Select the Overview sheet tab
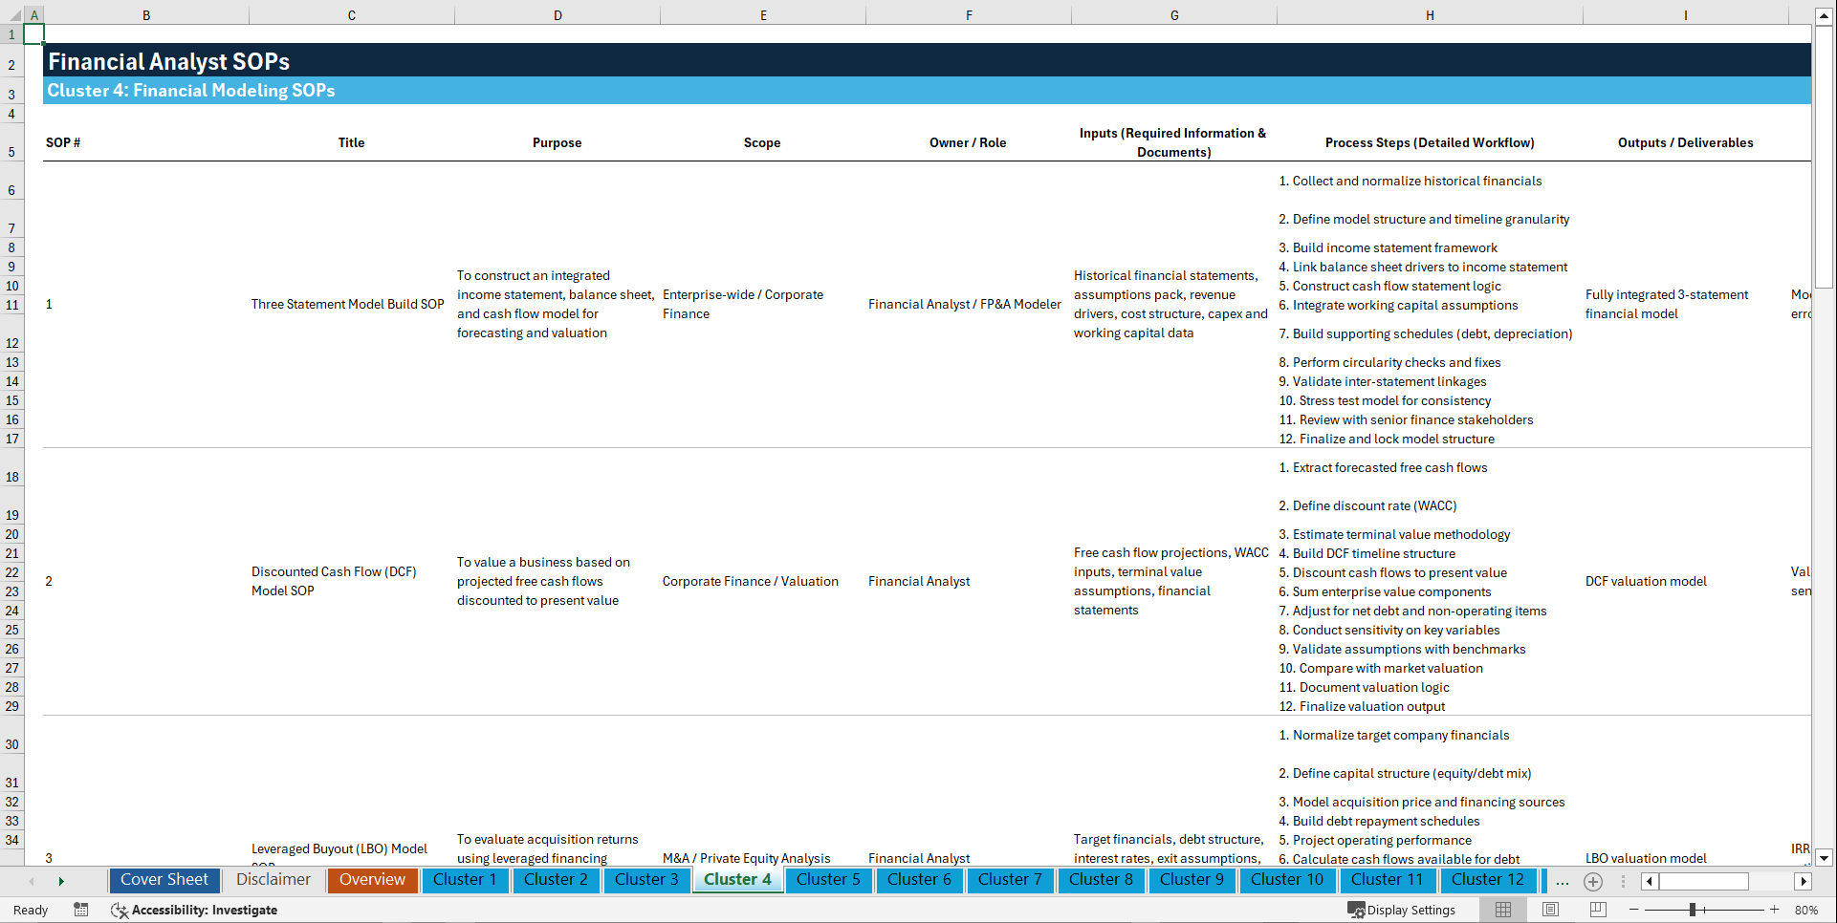Screen dimensions: 1837x923 (372, 880)
